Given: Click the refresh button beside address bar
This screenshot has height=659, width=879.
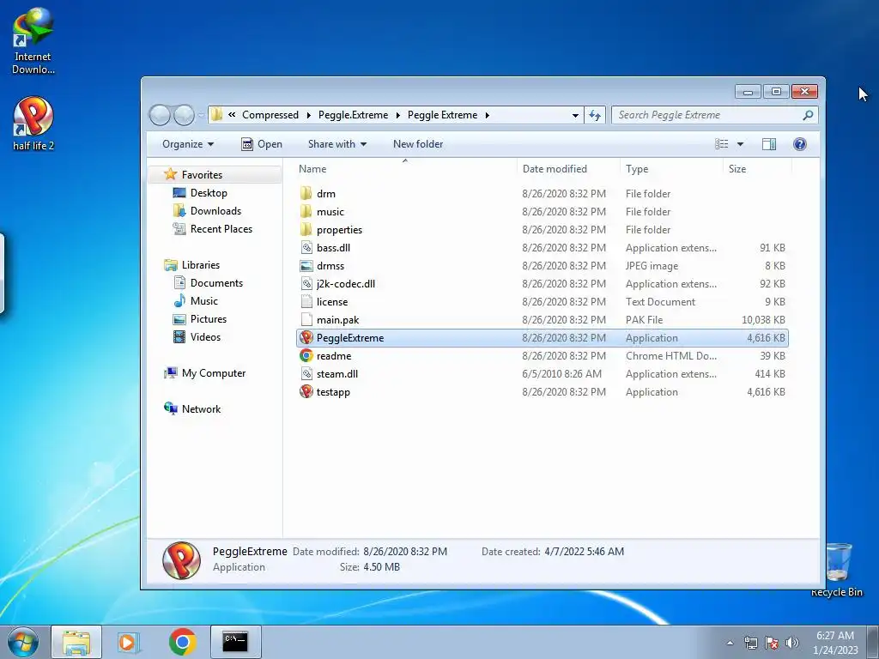Looking at the screenshot, I should (x=595, y=116).
